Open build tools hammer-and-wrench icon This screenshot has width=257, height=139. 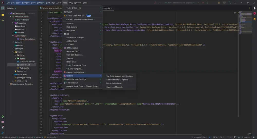click(219, 3)
